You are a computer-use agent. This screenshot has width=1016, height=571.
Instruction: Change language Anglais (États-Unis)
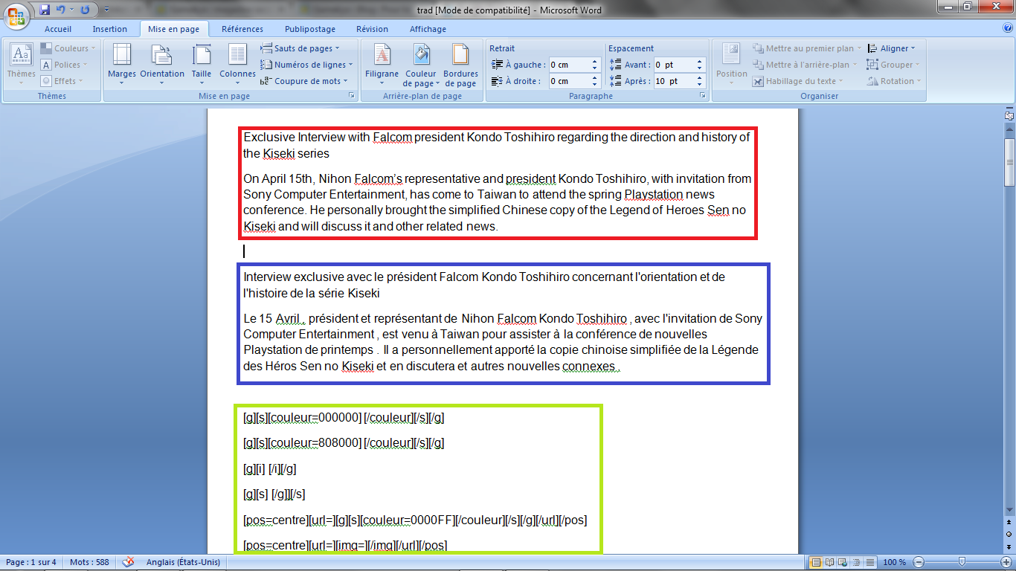183,562
